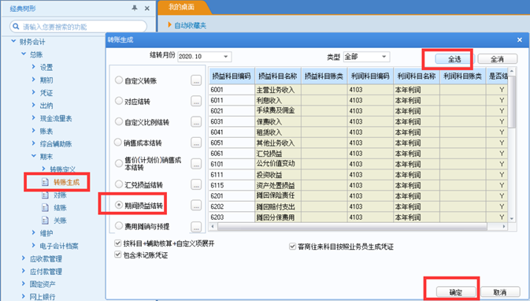This screenshot has height=301, width=530.
Task: Click the search magnifier icon
Action: [x=16, y=26]
